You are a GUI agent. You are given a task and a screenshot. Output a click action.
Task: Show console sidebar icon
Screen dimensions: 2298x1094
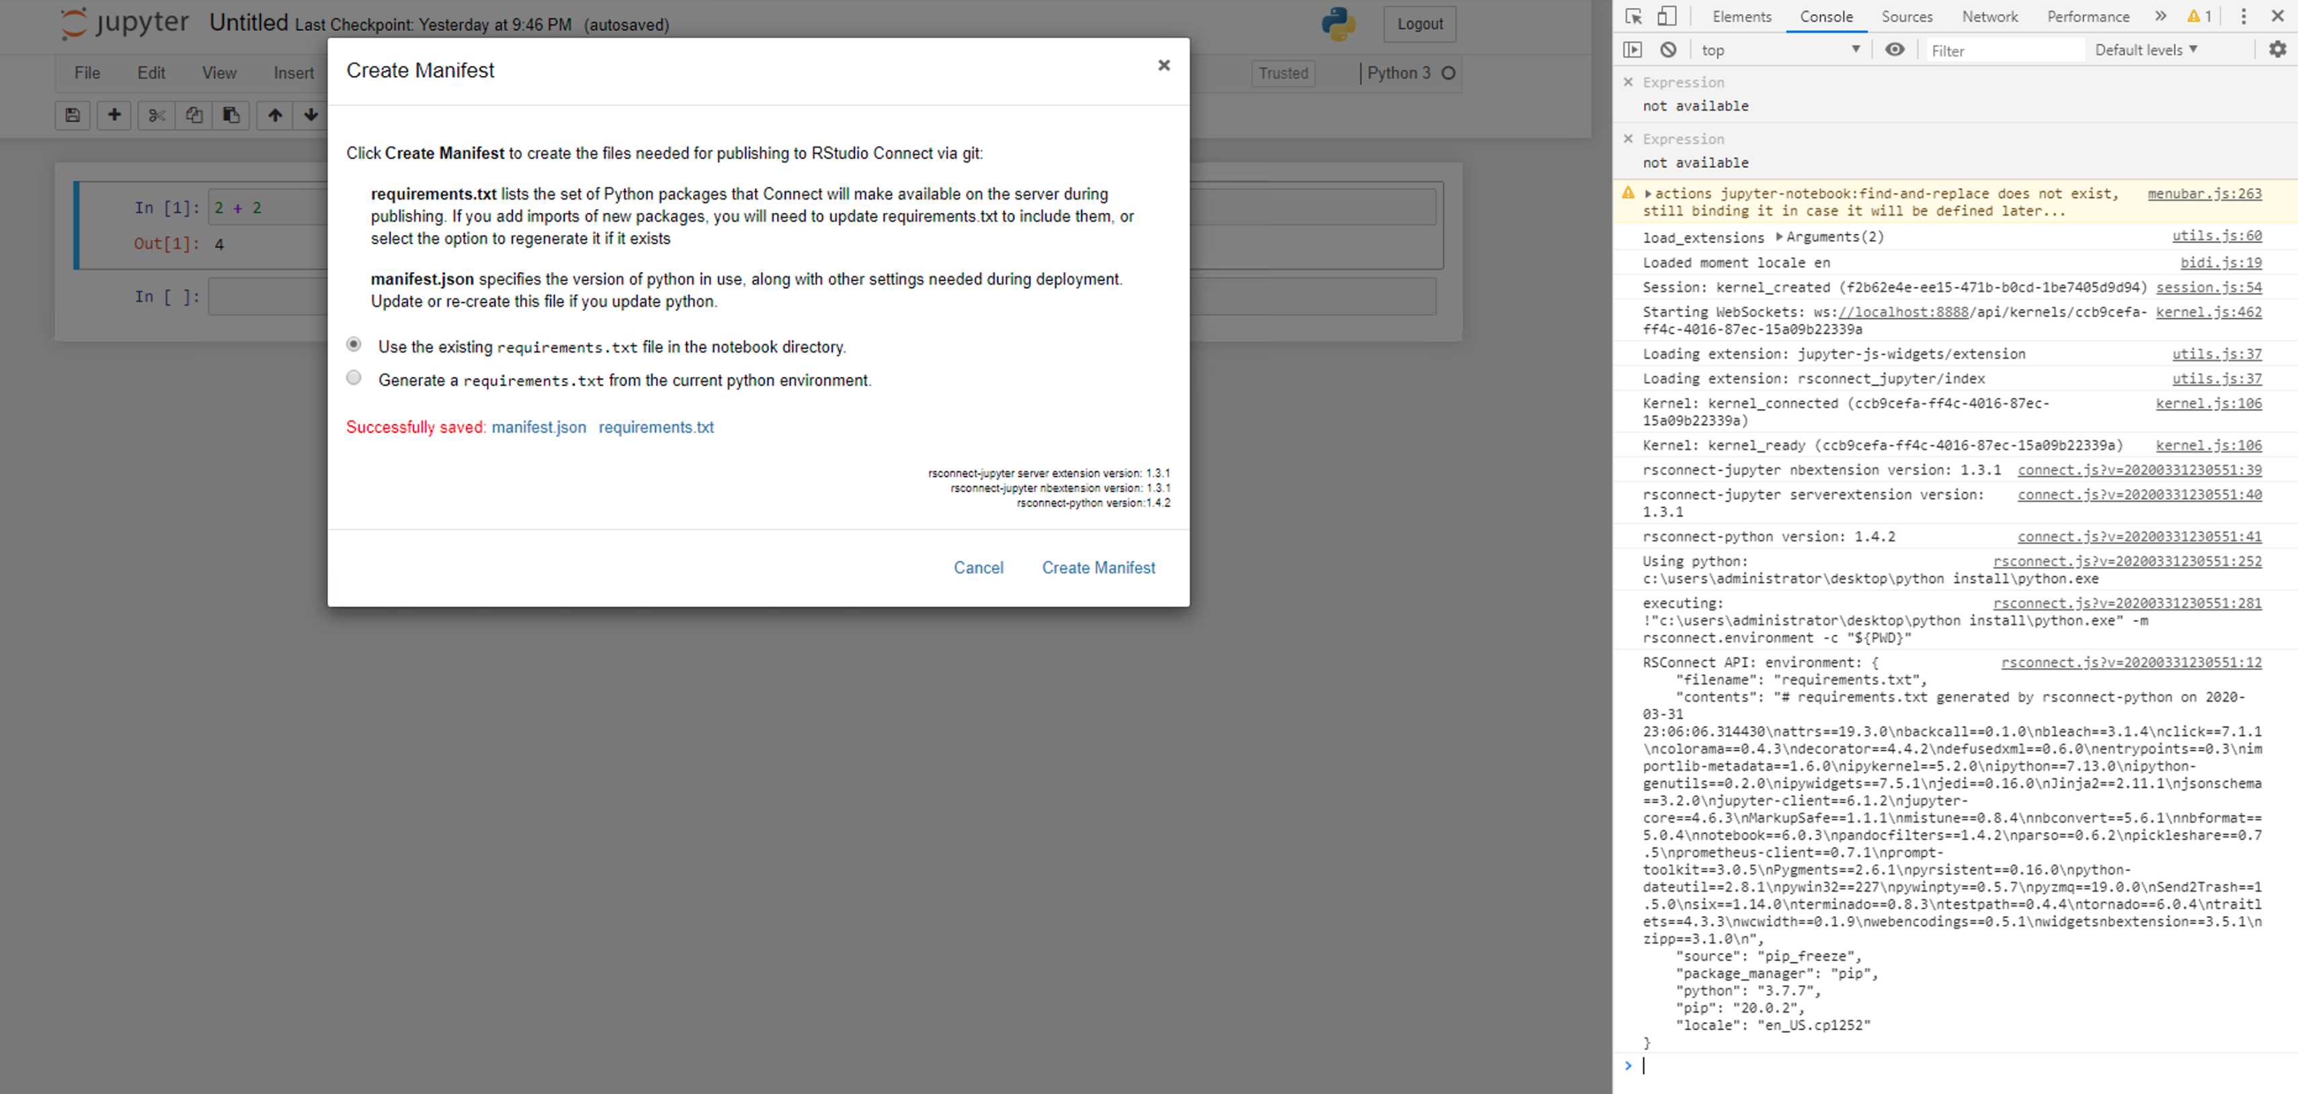1632,50
